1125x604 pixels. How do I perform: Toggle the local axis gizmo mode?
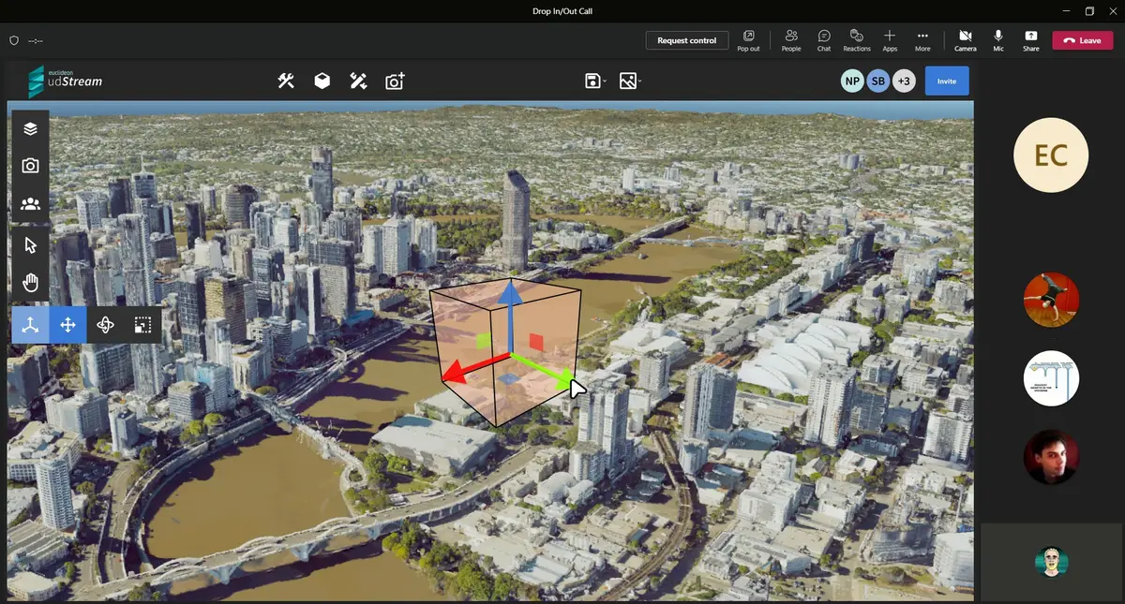30,325
